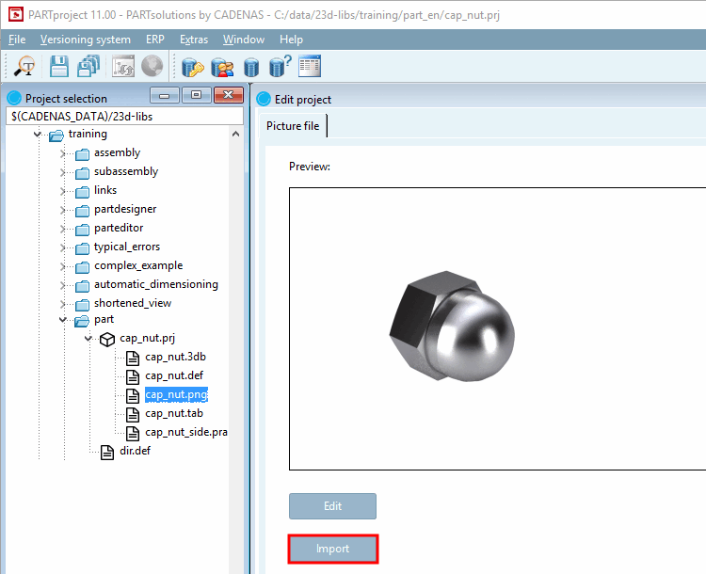Open the Window menu

click(244, 40)
